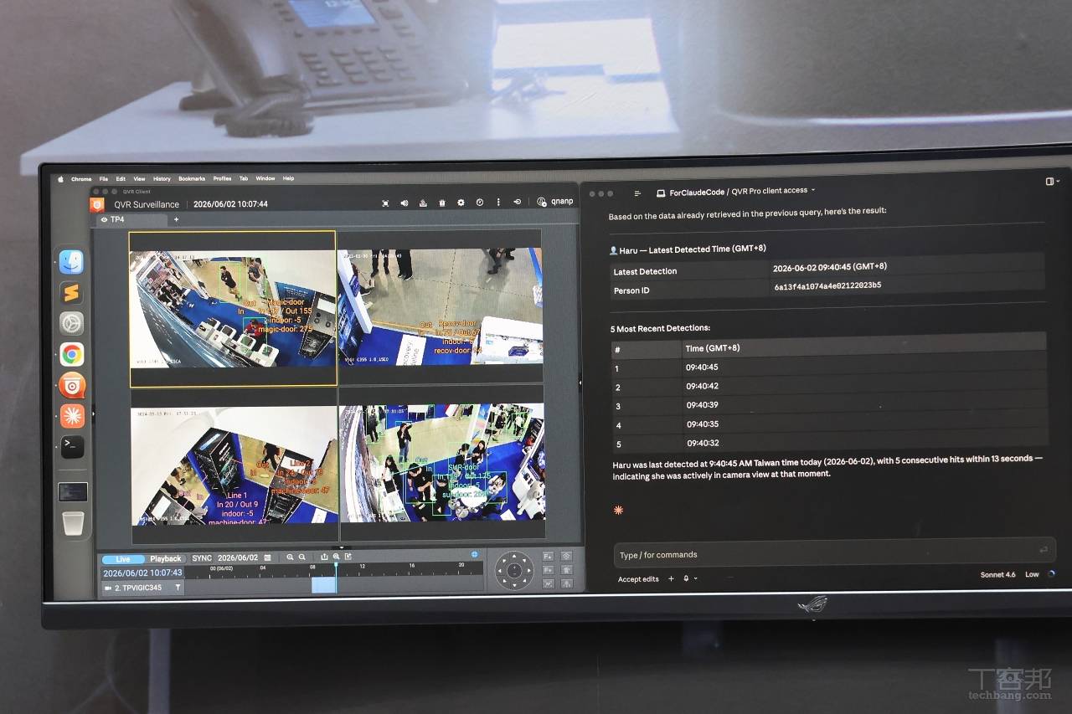The image size is (1072, 714).
Task: Click the plus attach button
Action: pos(671,578)
